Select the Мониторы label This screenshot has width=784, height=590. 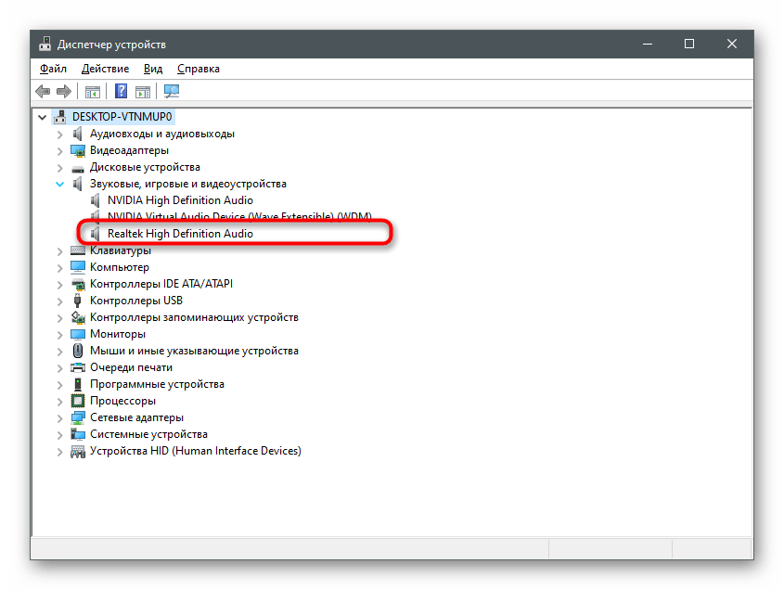118,334
